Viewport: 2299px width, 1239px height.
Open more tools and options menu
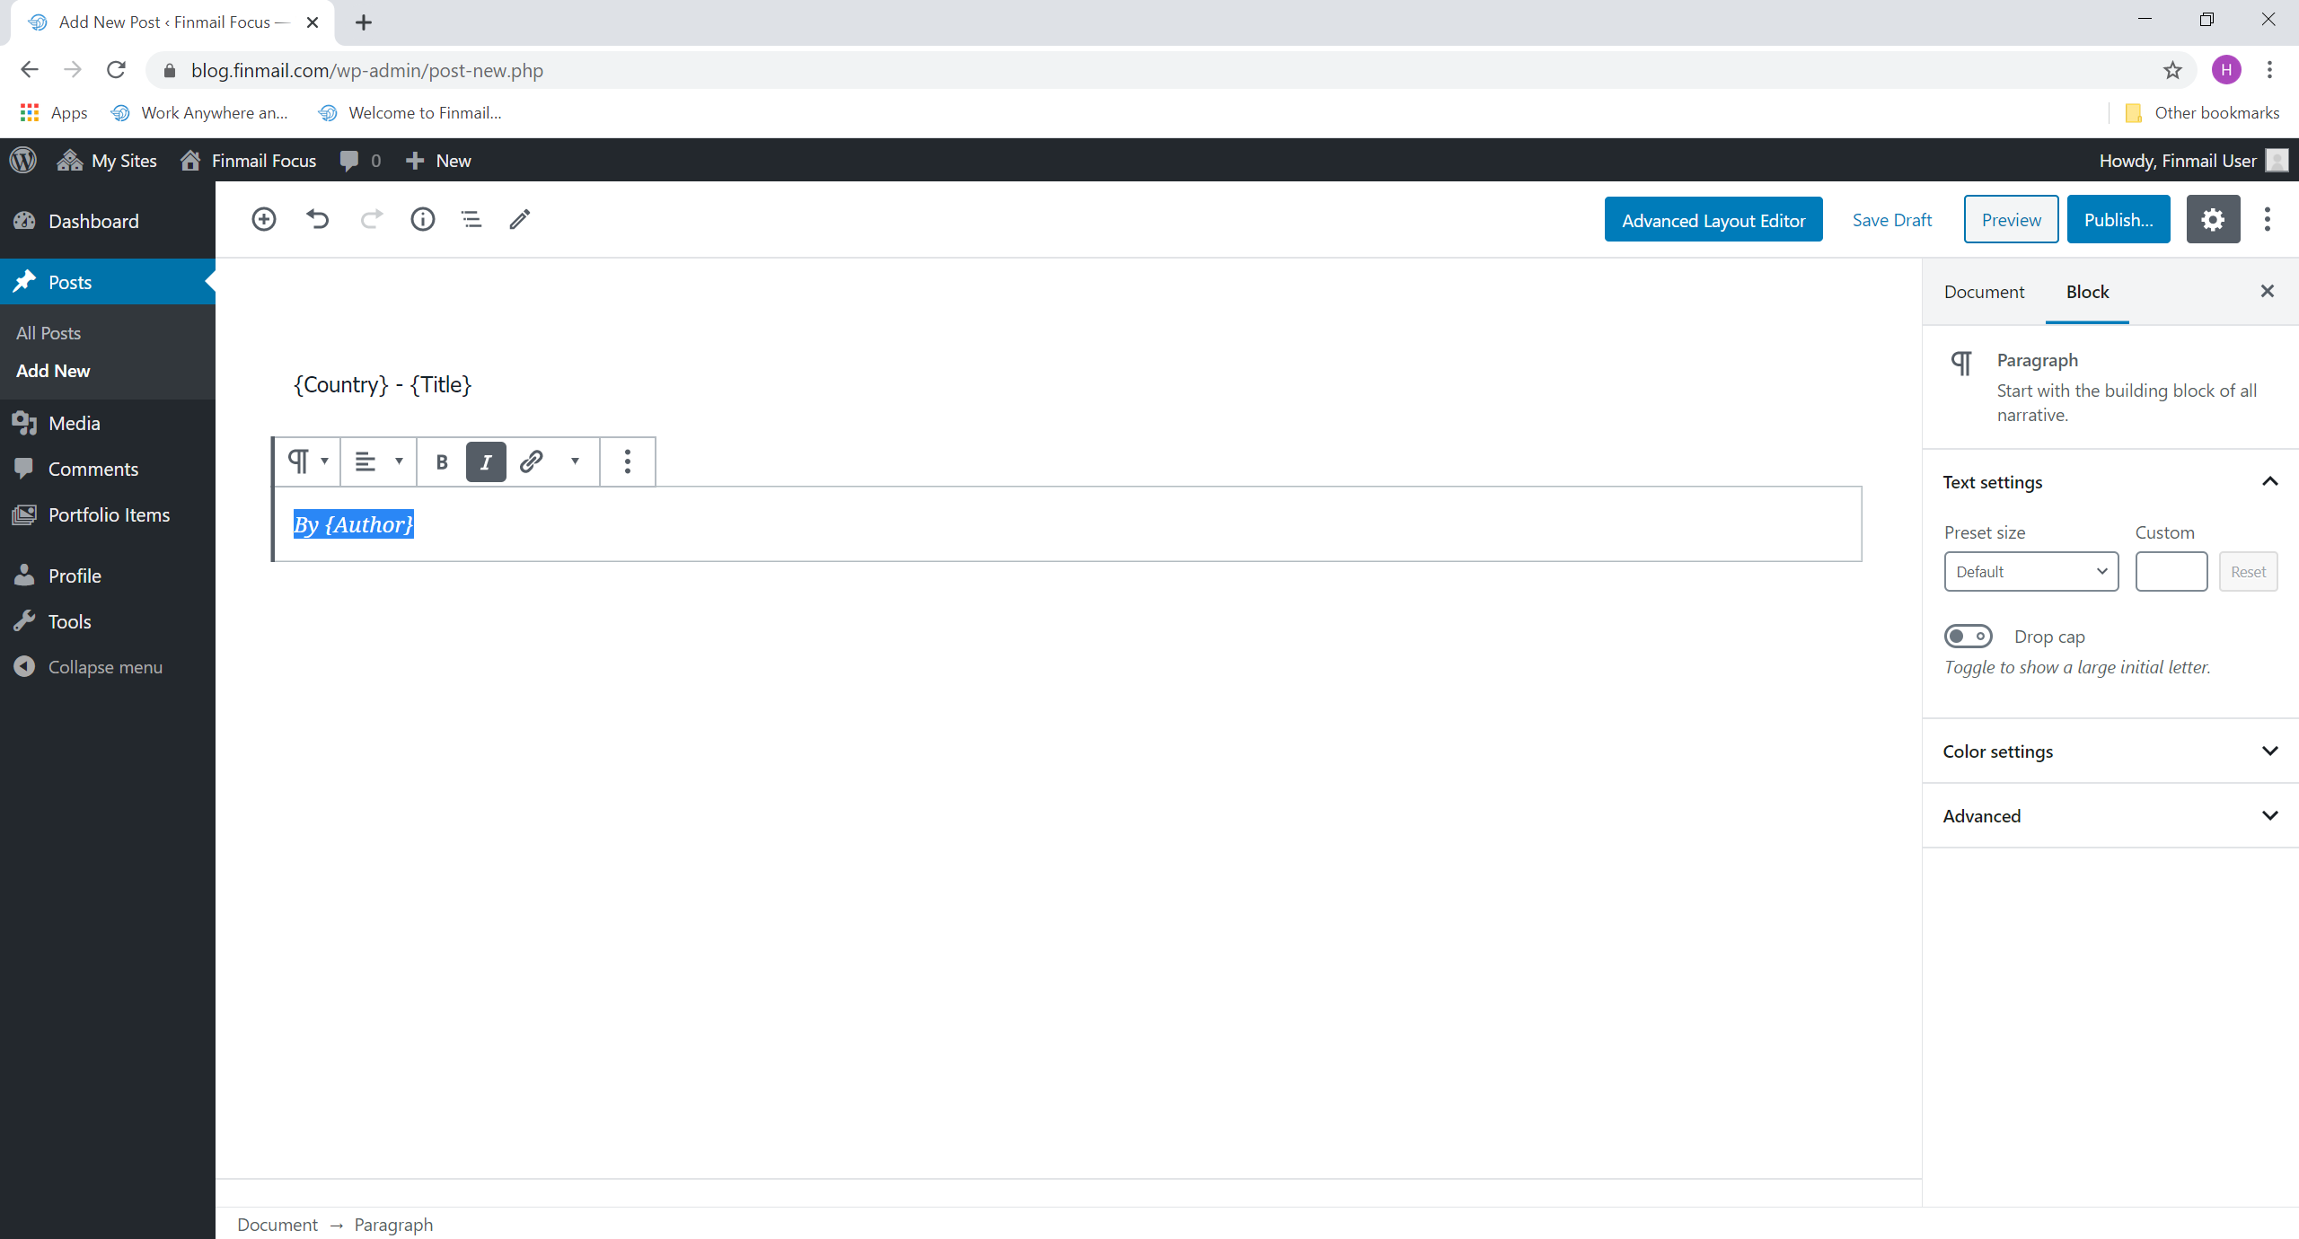click(x=2268, y=219)
